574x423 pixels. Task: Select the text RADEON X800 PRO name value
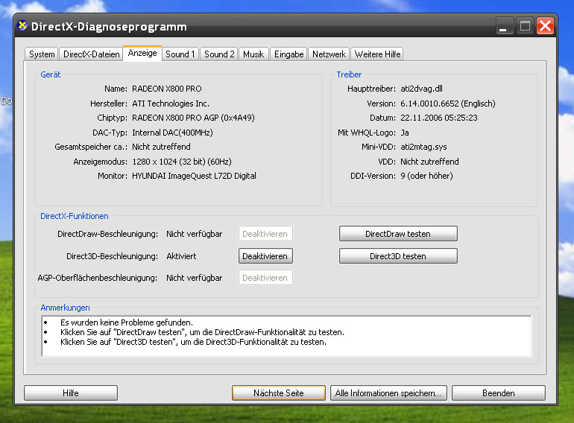click(166, 89)
